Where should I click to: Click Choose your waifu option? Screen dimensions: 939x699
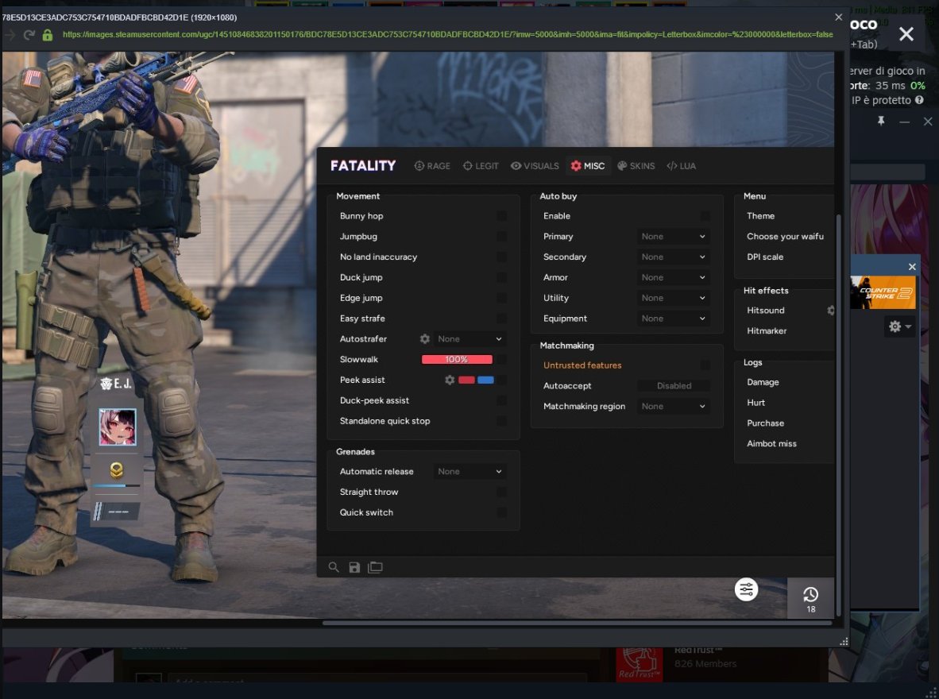tap(785, 237)
